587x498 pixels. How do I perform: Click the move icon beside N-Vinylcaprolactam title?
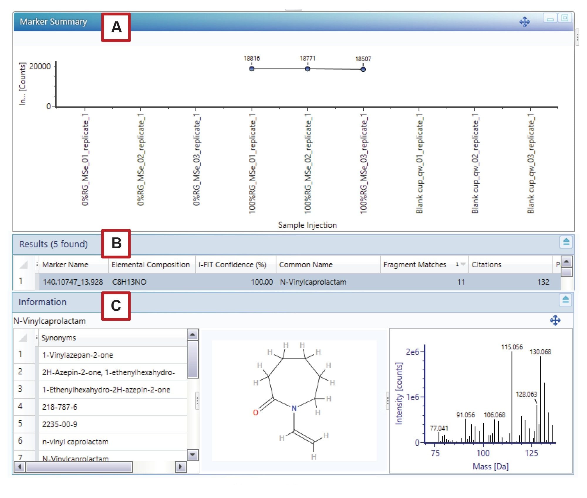(x=555, y=320)
